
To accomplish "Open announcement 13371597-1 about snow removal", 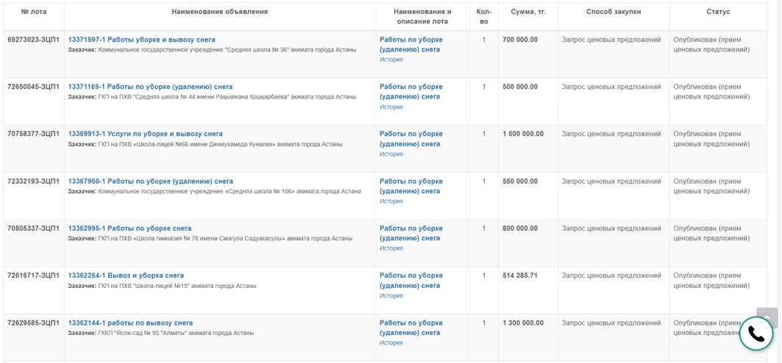I will point(142,40).
